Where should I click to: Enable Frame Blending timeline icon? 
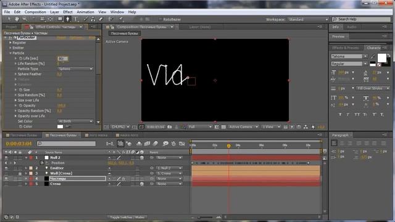[147, 144]
